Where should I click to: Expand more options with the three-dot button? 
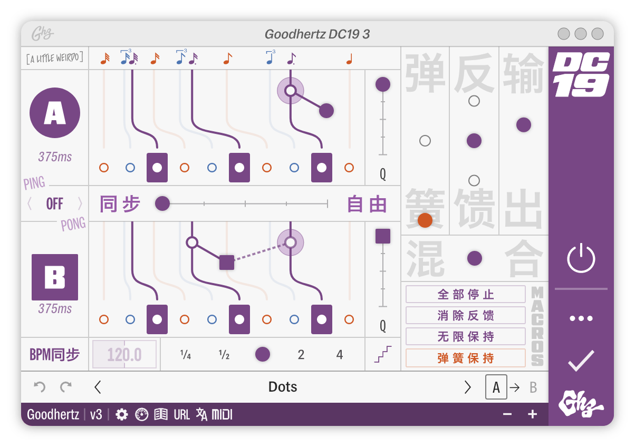582,318
